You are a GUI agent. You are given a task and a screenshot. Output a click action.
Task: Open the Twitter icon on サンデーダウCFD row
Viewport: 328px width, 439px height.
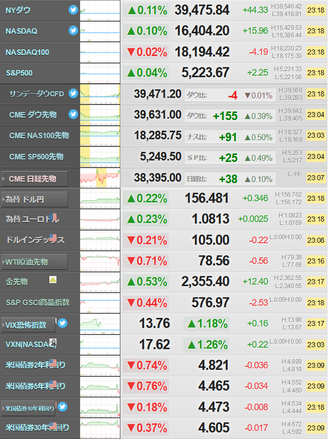73,93
